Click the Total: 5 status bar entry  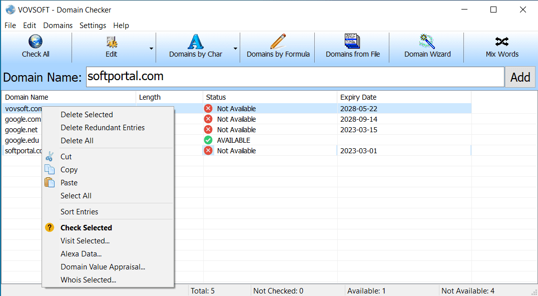pyautogui.click(x=202, y=291)
